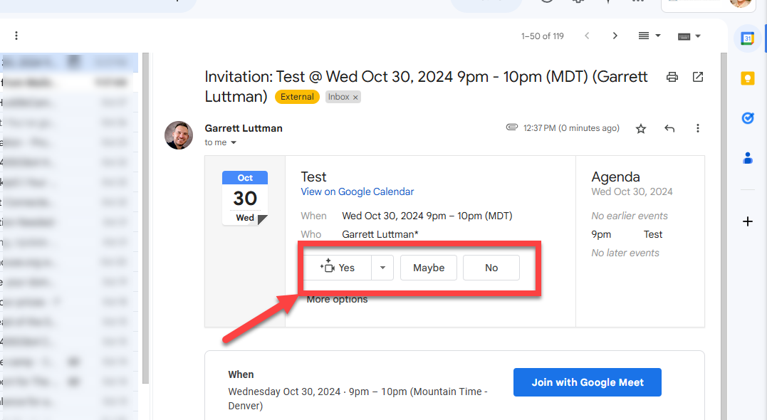767x420 pixels.
Task: Click the 'No earlier events' text
Action: [629, 216]
